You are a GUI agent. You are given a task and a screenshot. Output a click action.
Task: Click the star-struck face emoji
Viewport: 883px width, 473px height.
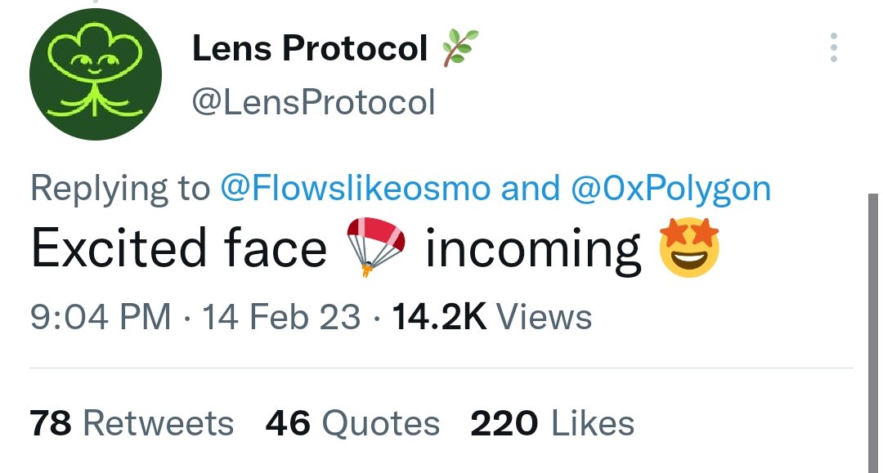click(x=689, y=248)
